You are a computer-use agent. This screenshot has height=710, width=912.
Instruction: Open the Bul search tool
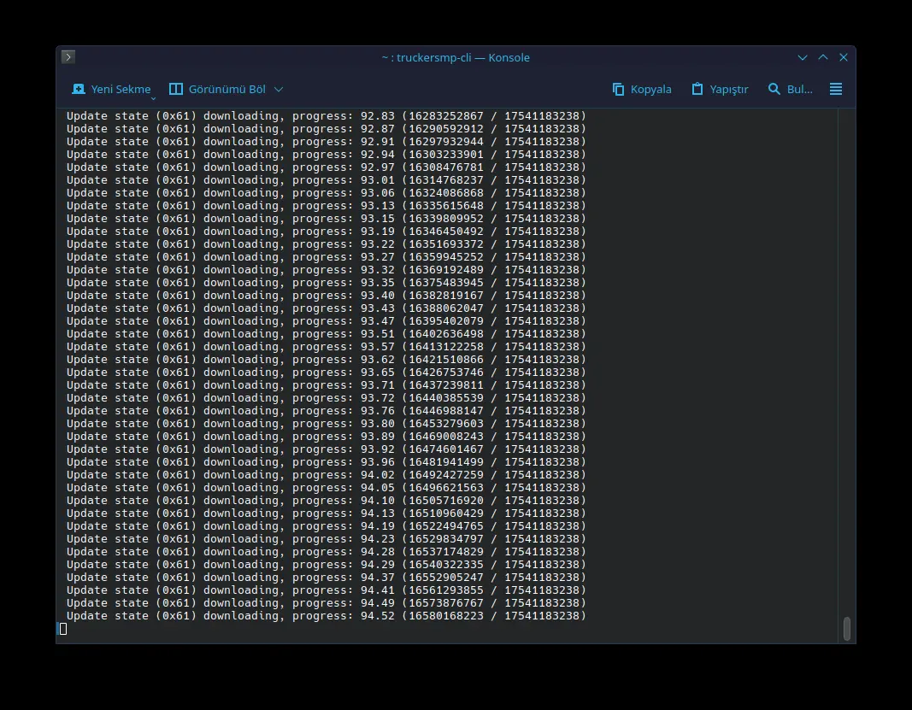click(x=790, y=89)
